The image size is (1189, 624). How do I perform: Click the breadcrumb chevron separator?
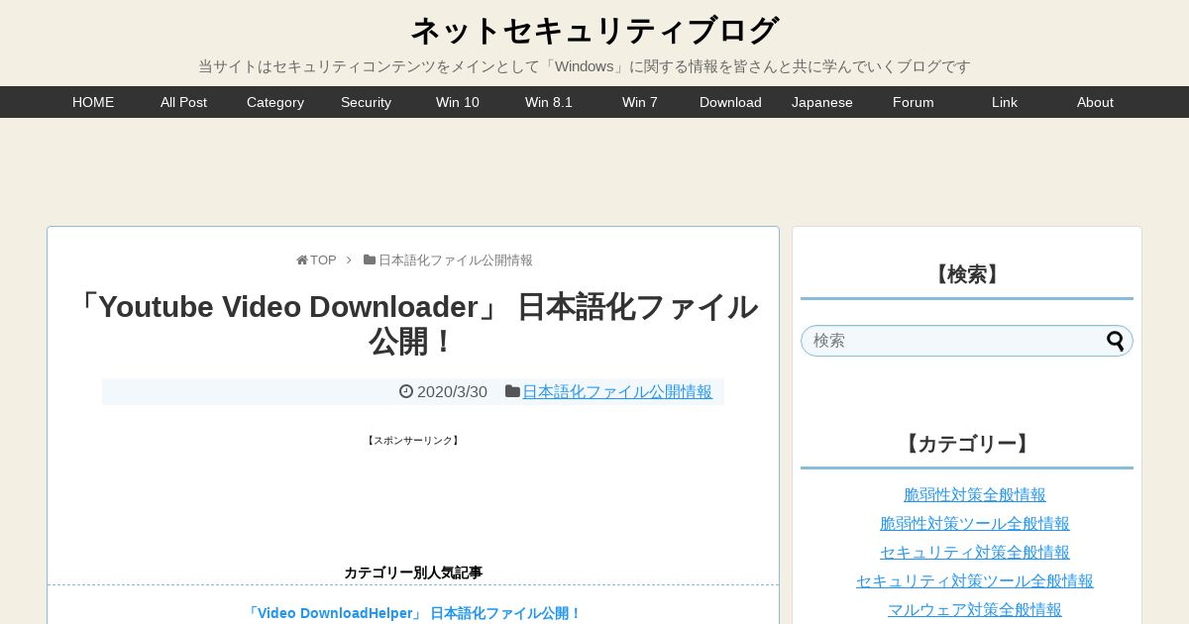coord(349,260)
